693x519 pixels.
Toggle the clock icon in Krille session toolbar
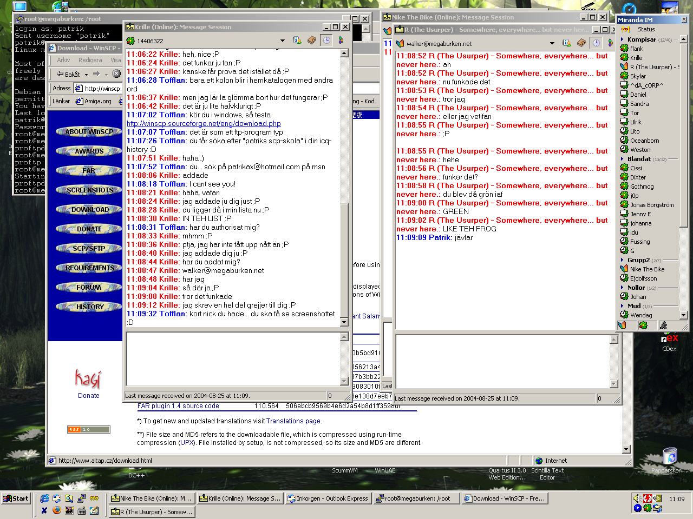click(x=326, y=41)
